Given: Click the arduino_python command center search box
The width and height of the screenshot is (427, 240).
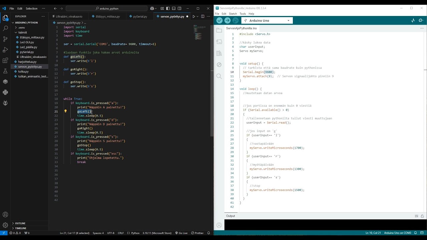Looking at the screenshot, I should click(x=107, y=8).
